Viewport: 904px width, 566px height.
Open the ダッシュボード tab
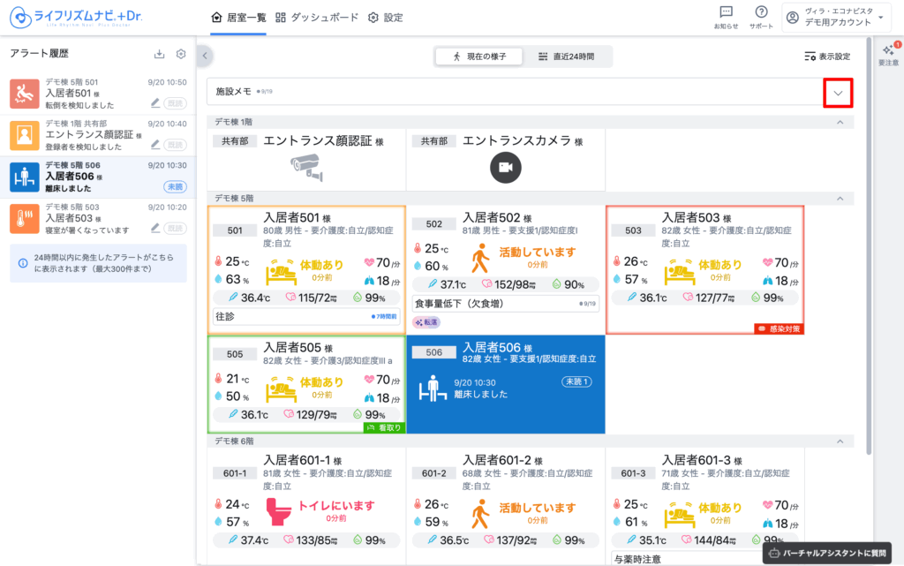click(318, 18)
